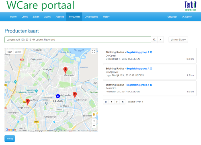Image resolution: width=201 pixels, height=145 pixels.
Task: Go to last results page
Action: tap(123, 102)
